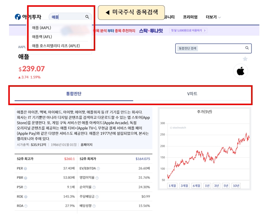Click the AAPL ticker label
The height and width of the screenshot is (214, 265).
22,47
